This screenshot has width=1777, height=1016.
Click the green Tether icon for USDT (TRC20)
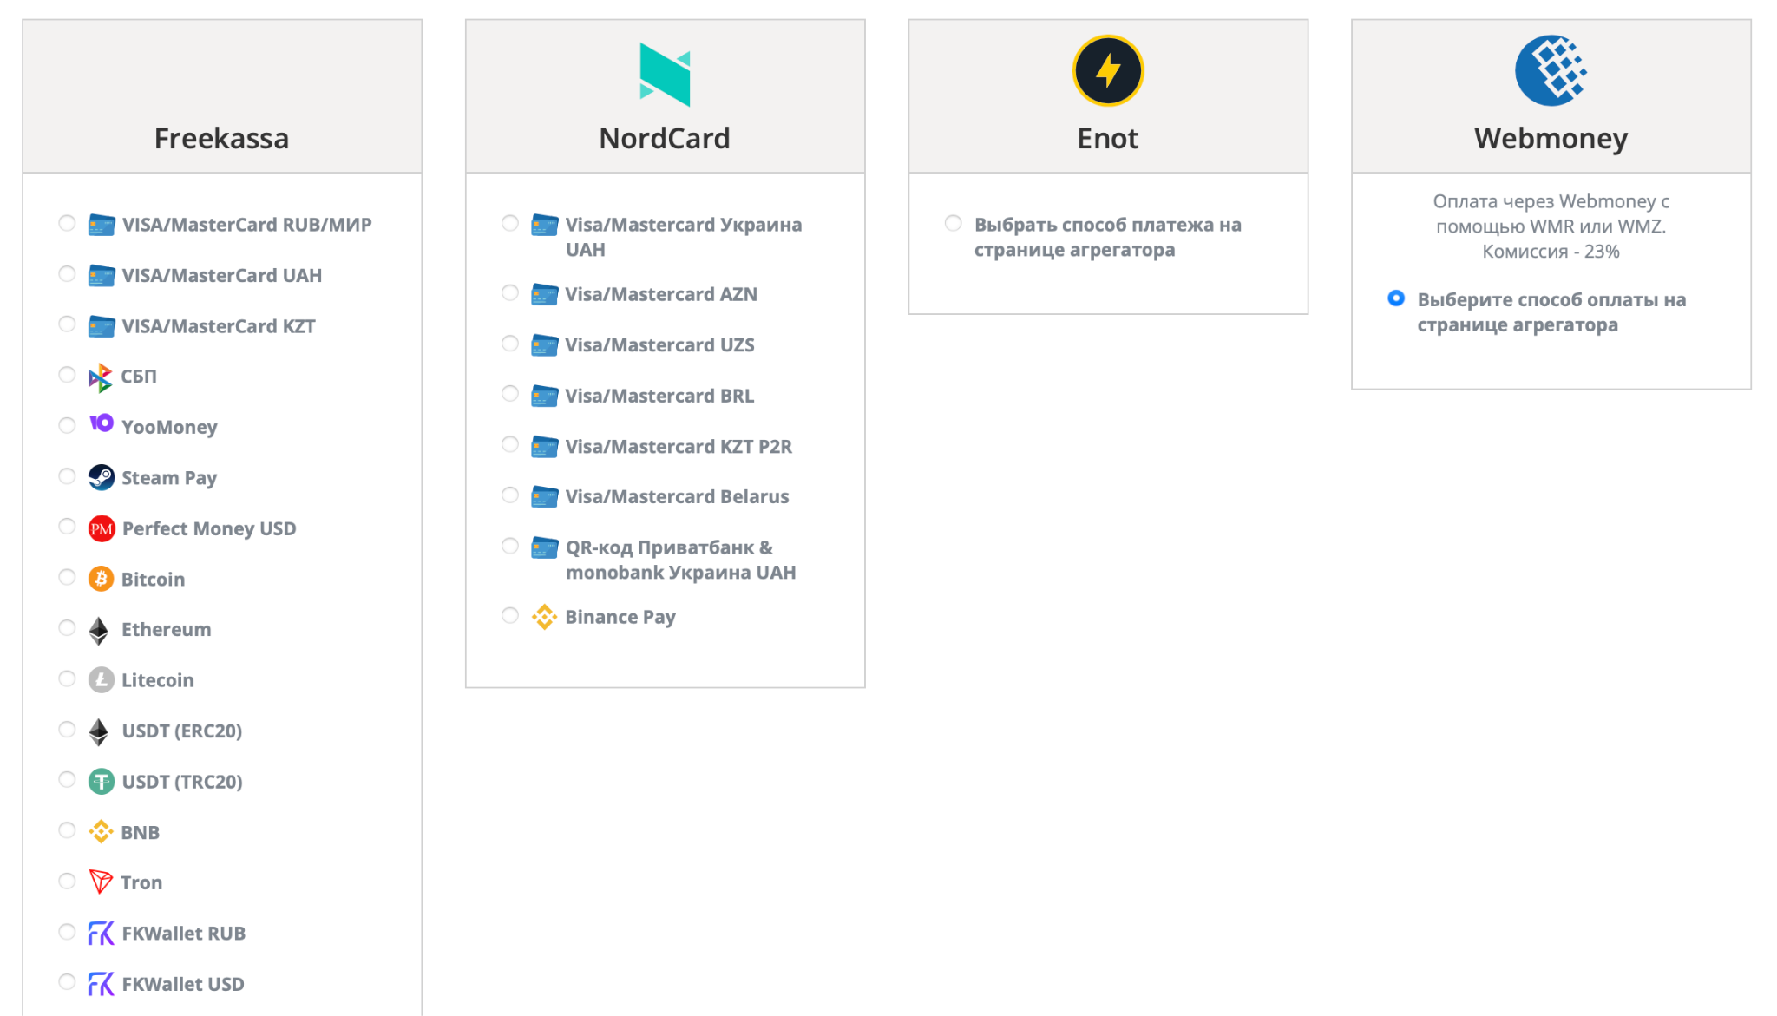point(102,782)
